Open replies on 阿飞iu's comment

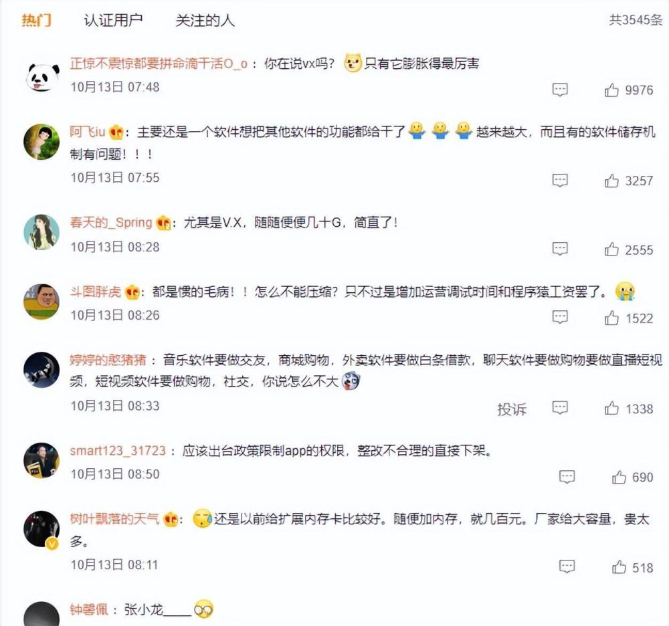point(560,181)
